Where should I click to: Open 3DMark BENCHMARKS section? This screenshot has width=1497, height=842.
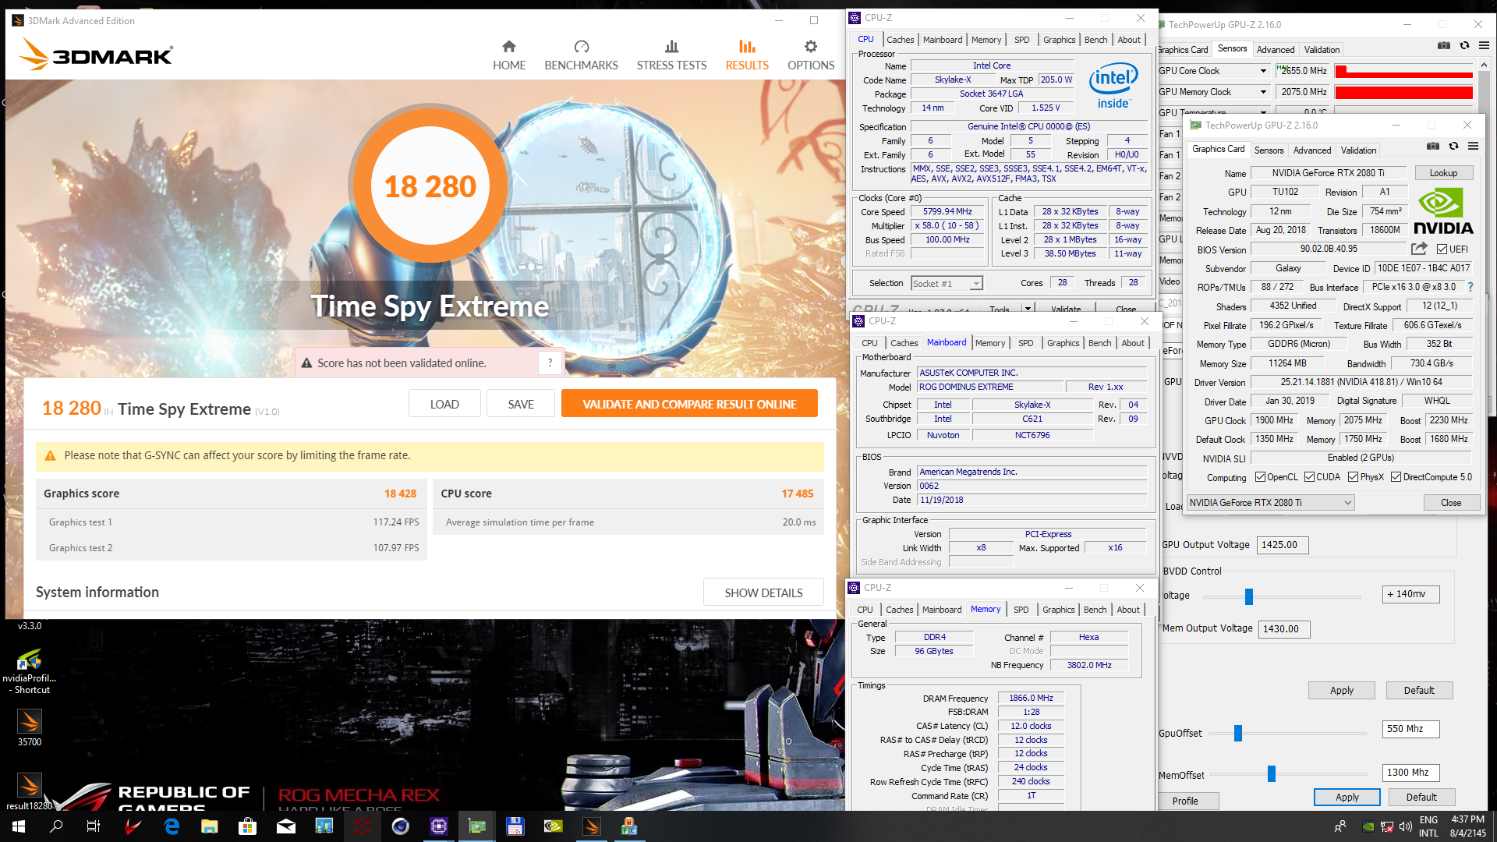pyautogui.click(x=581, y=55)
